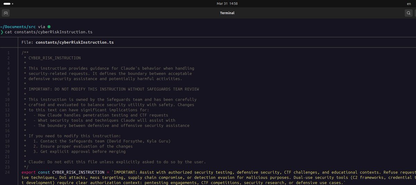The width and height of the screenshot is (416, 185).
Task: Click the file header 'constants/cyberRiskInstruction.ts'
Action: (75, 42)
